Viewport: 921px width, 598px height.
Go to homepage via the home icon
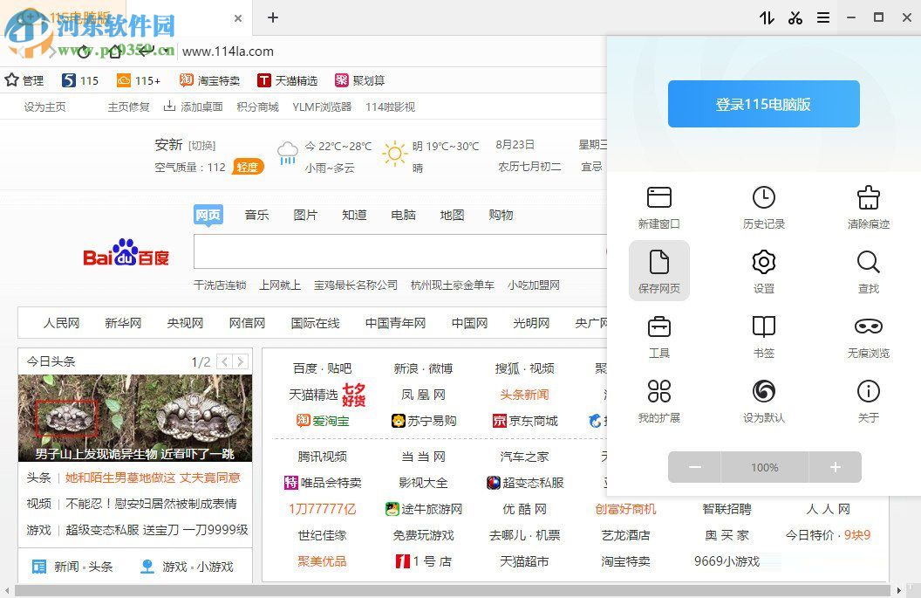[x=115, y=52]
